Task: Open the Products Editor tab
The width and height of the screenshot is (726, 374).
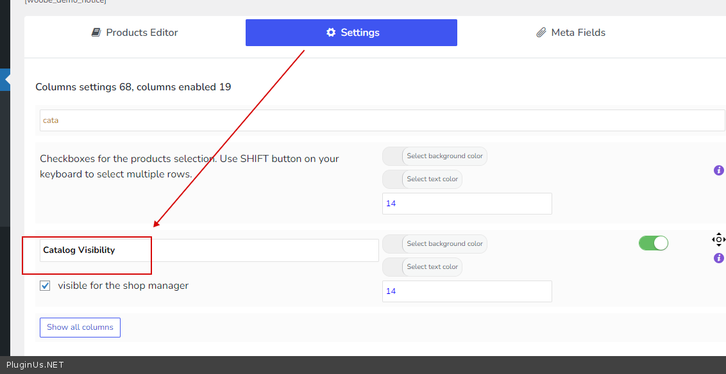Action: click(135, 33)
